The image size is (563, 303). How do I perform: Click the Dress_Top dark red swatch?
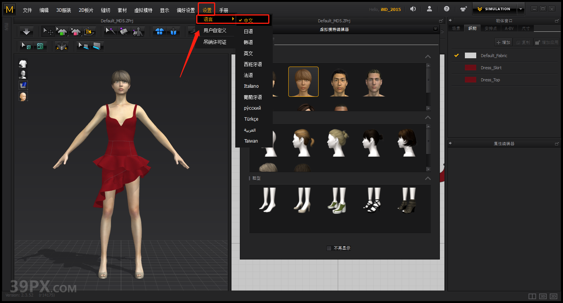point(471,80)
